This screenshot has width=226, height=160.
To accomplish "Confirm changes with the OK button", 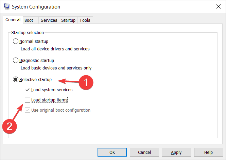I will pyautogui.click(x=112, y=152).
